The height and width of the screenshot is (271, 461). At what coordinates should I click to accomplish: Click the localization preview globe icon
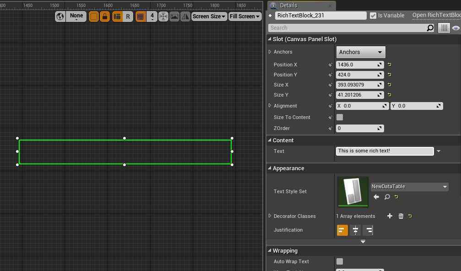pyautogui.click(x=60, y=16)
